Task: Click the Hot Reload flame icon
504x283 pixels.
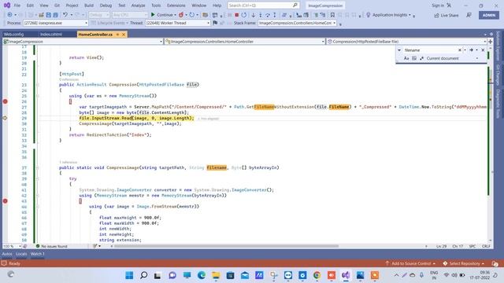Action: pyautogui.click(x=181, y=15)
